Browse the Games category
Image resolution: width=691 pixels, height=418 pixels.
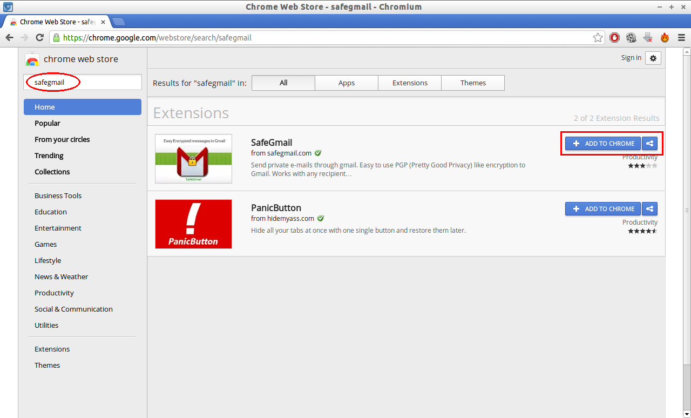click(45, 244)
